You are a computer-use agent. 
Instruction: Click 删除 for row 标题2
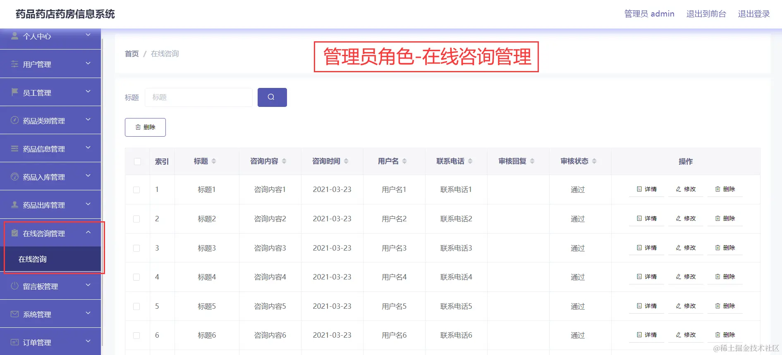pyautogui.click(x=725, y=219)
